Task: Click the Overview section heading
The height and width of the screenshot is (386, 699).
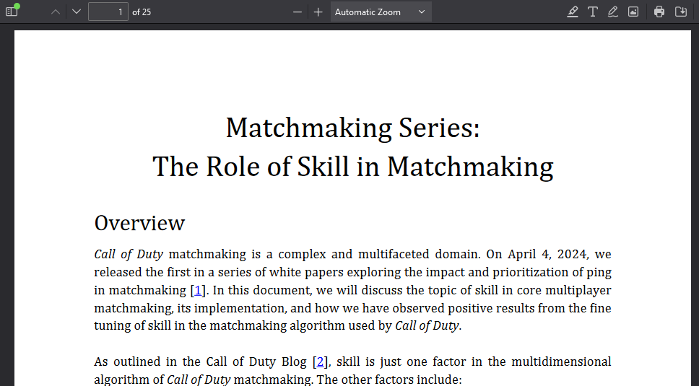Action: pos(139,223)
